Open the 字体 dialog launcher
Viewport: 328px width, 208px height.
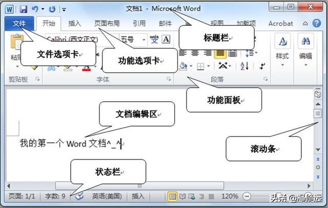click(x=169, y=79)
